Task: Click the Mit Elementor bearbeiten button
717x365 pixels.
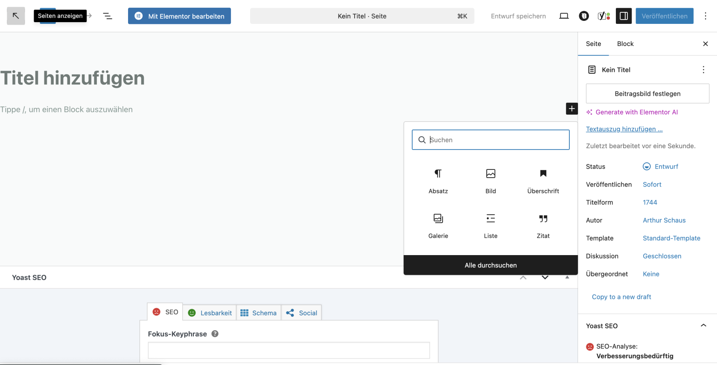Action: pos(179,16)
